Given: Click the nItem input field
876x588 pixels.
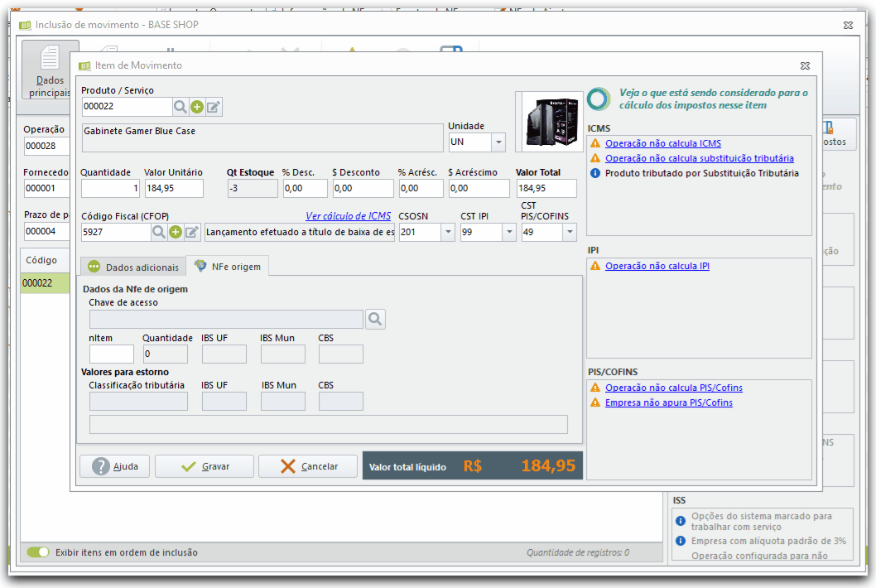Looking at the screenshot, I should click(x=112, y=354).
